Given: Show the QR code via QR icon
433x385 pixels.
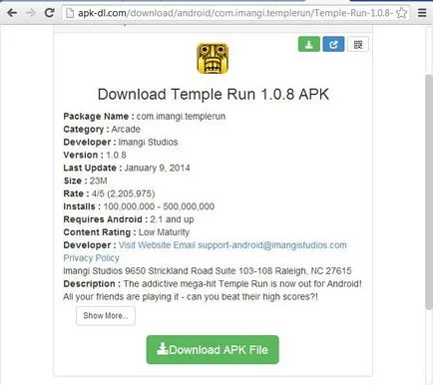Looking at the screenshot, I should (x=358, y=44).
